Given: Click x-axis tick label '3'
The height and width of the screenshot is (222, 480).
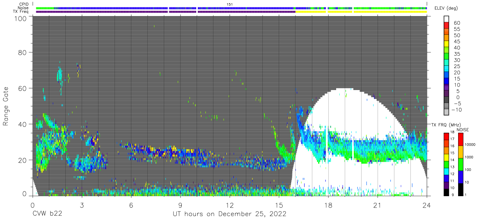Looking at the screenshot, I should tap(82, 205).
